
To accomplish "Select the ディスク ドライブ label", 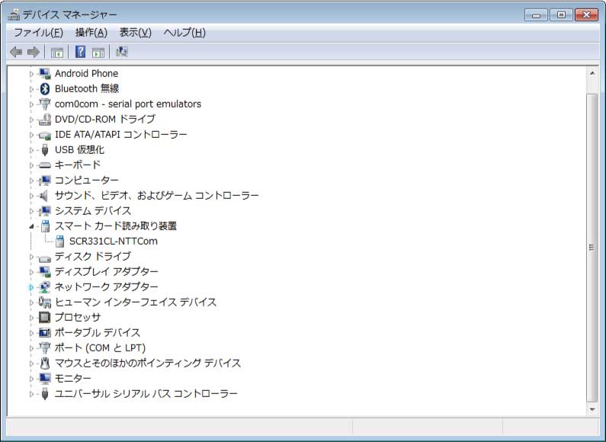I will pyautogui.click(x=93, y=257).
